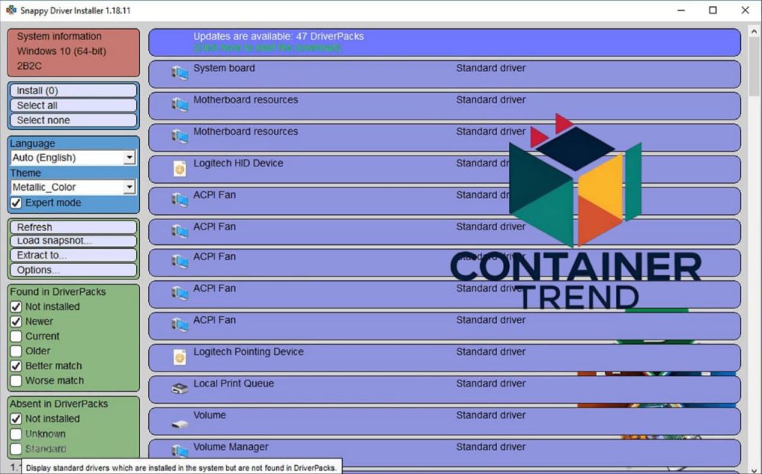762x474 pixels.
Task: Open the Language dropdown Auto (English)
Action: click(x=73, y=158)
